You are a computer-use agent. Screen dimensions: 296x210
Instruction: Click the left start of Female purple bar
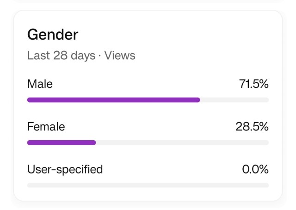tap(30, 142)
